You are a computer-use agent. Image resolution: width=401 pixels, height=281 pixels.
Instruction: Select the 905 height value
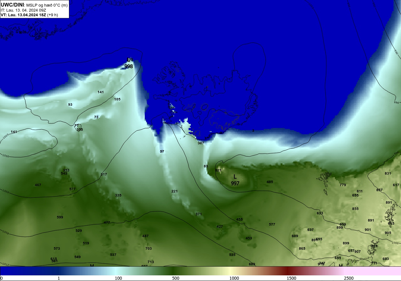(x=388, y=233)
